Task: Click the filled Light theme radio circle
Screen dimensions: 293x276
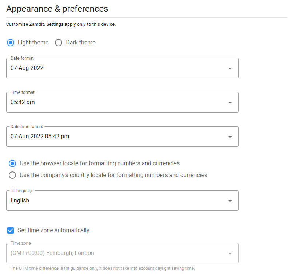Action: point(10,43)
